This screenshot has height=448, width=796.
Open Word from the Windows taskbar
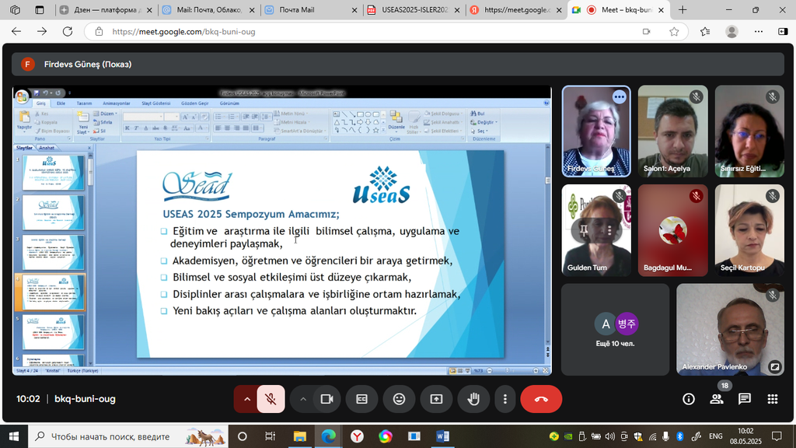tap(442, 436)
